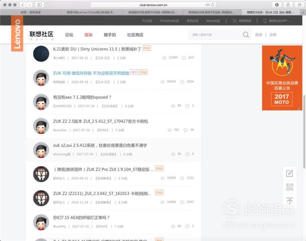Click the page vertical scrollbar
This screenshot has width=306, height=241.
(x=304, y=132)
